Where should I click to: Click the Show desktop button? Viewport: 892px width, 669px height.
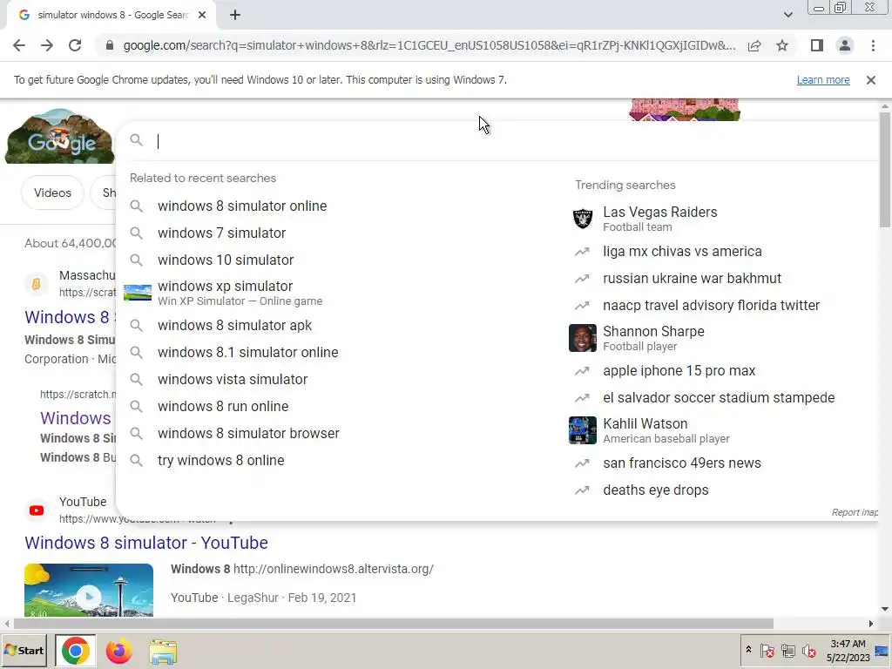(882, 651)
